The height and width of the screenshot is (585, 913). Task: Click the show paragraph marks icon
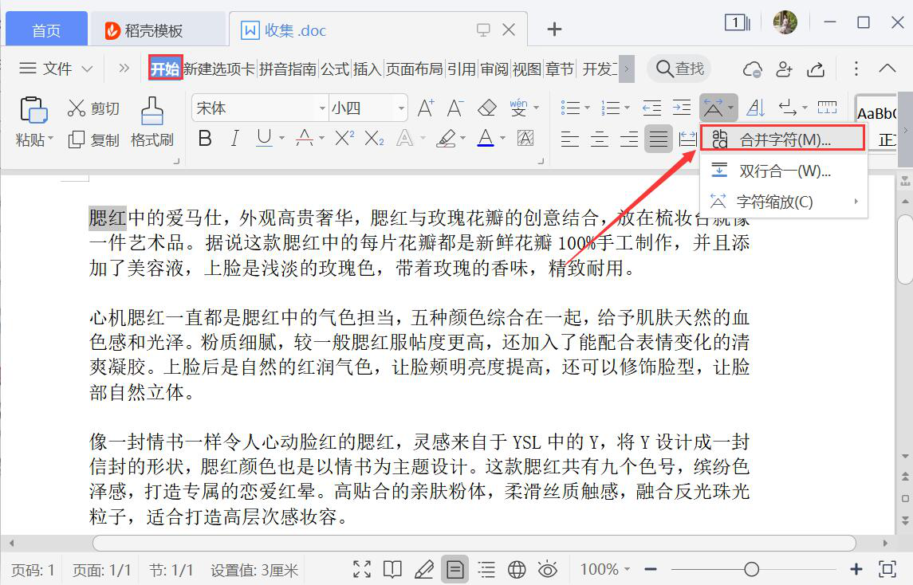(788, 108)
